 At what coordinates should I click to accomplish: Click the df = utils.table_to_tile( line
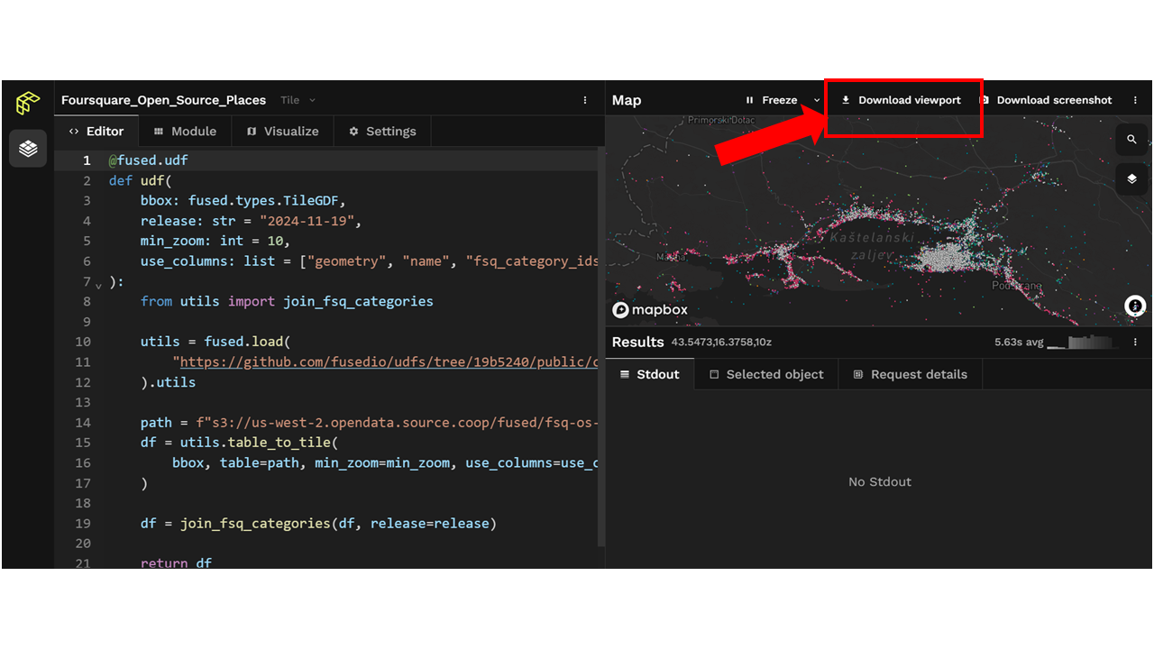click(x=239, y=443)
